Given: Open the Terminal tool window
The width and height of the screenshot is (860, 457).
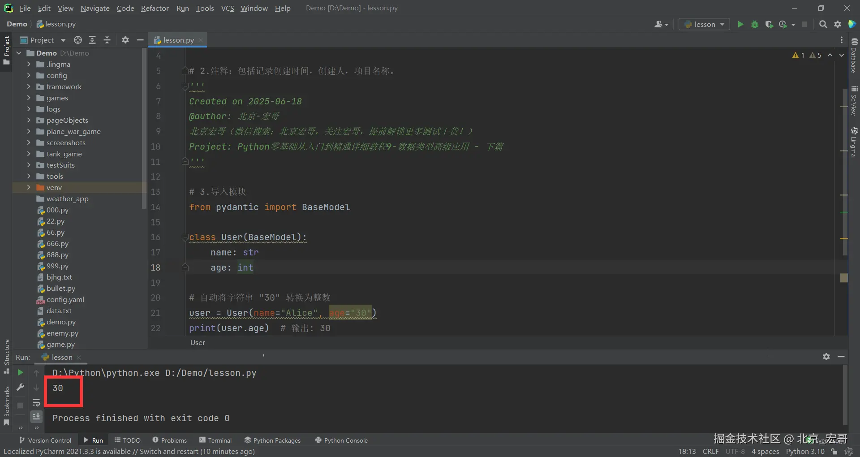Looking at the screenshot, I should click(215, 440).
